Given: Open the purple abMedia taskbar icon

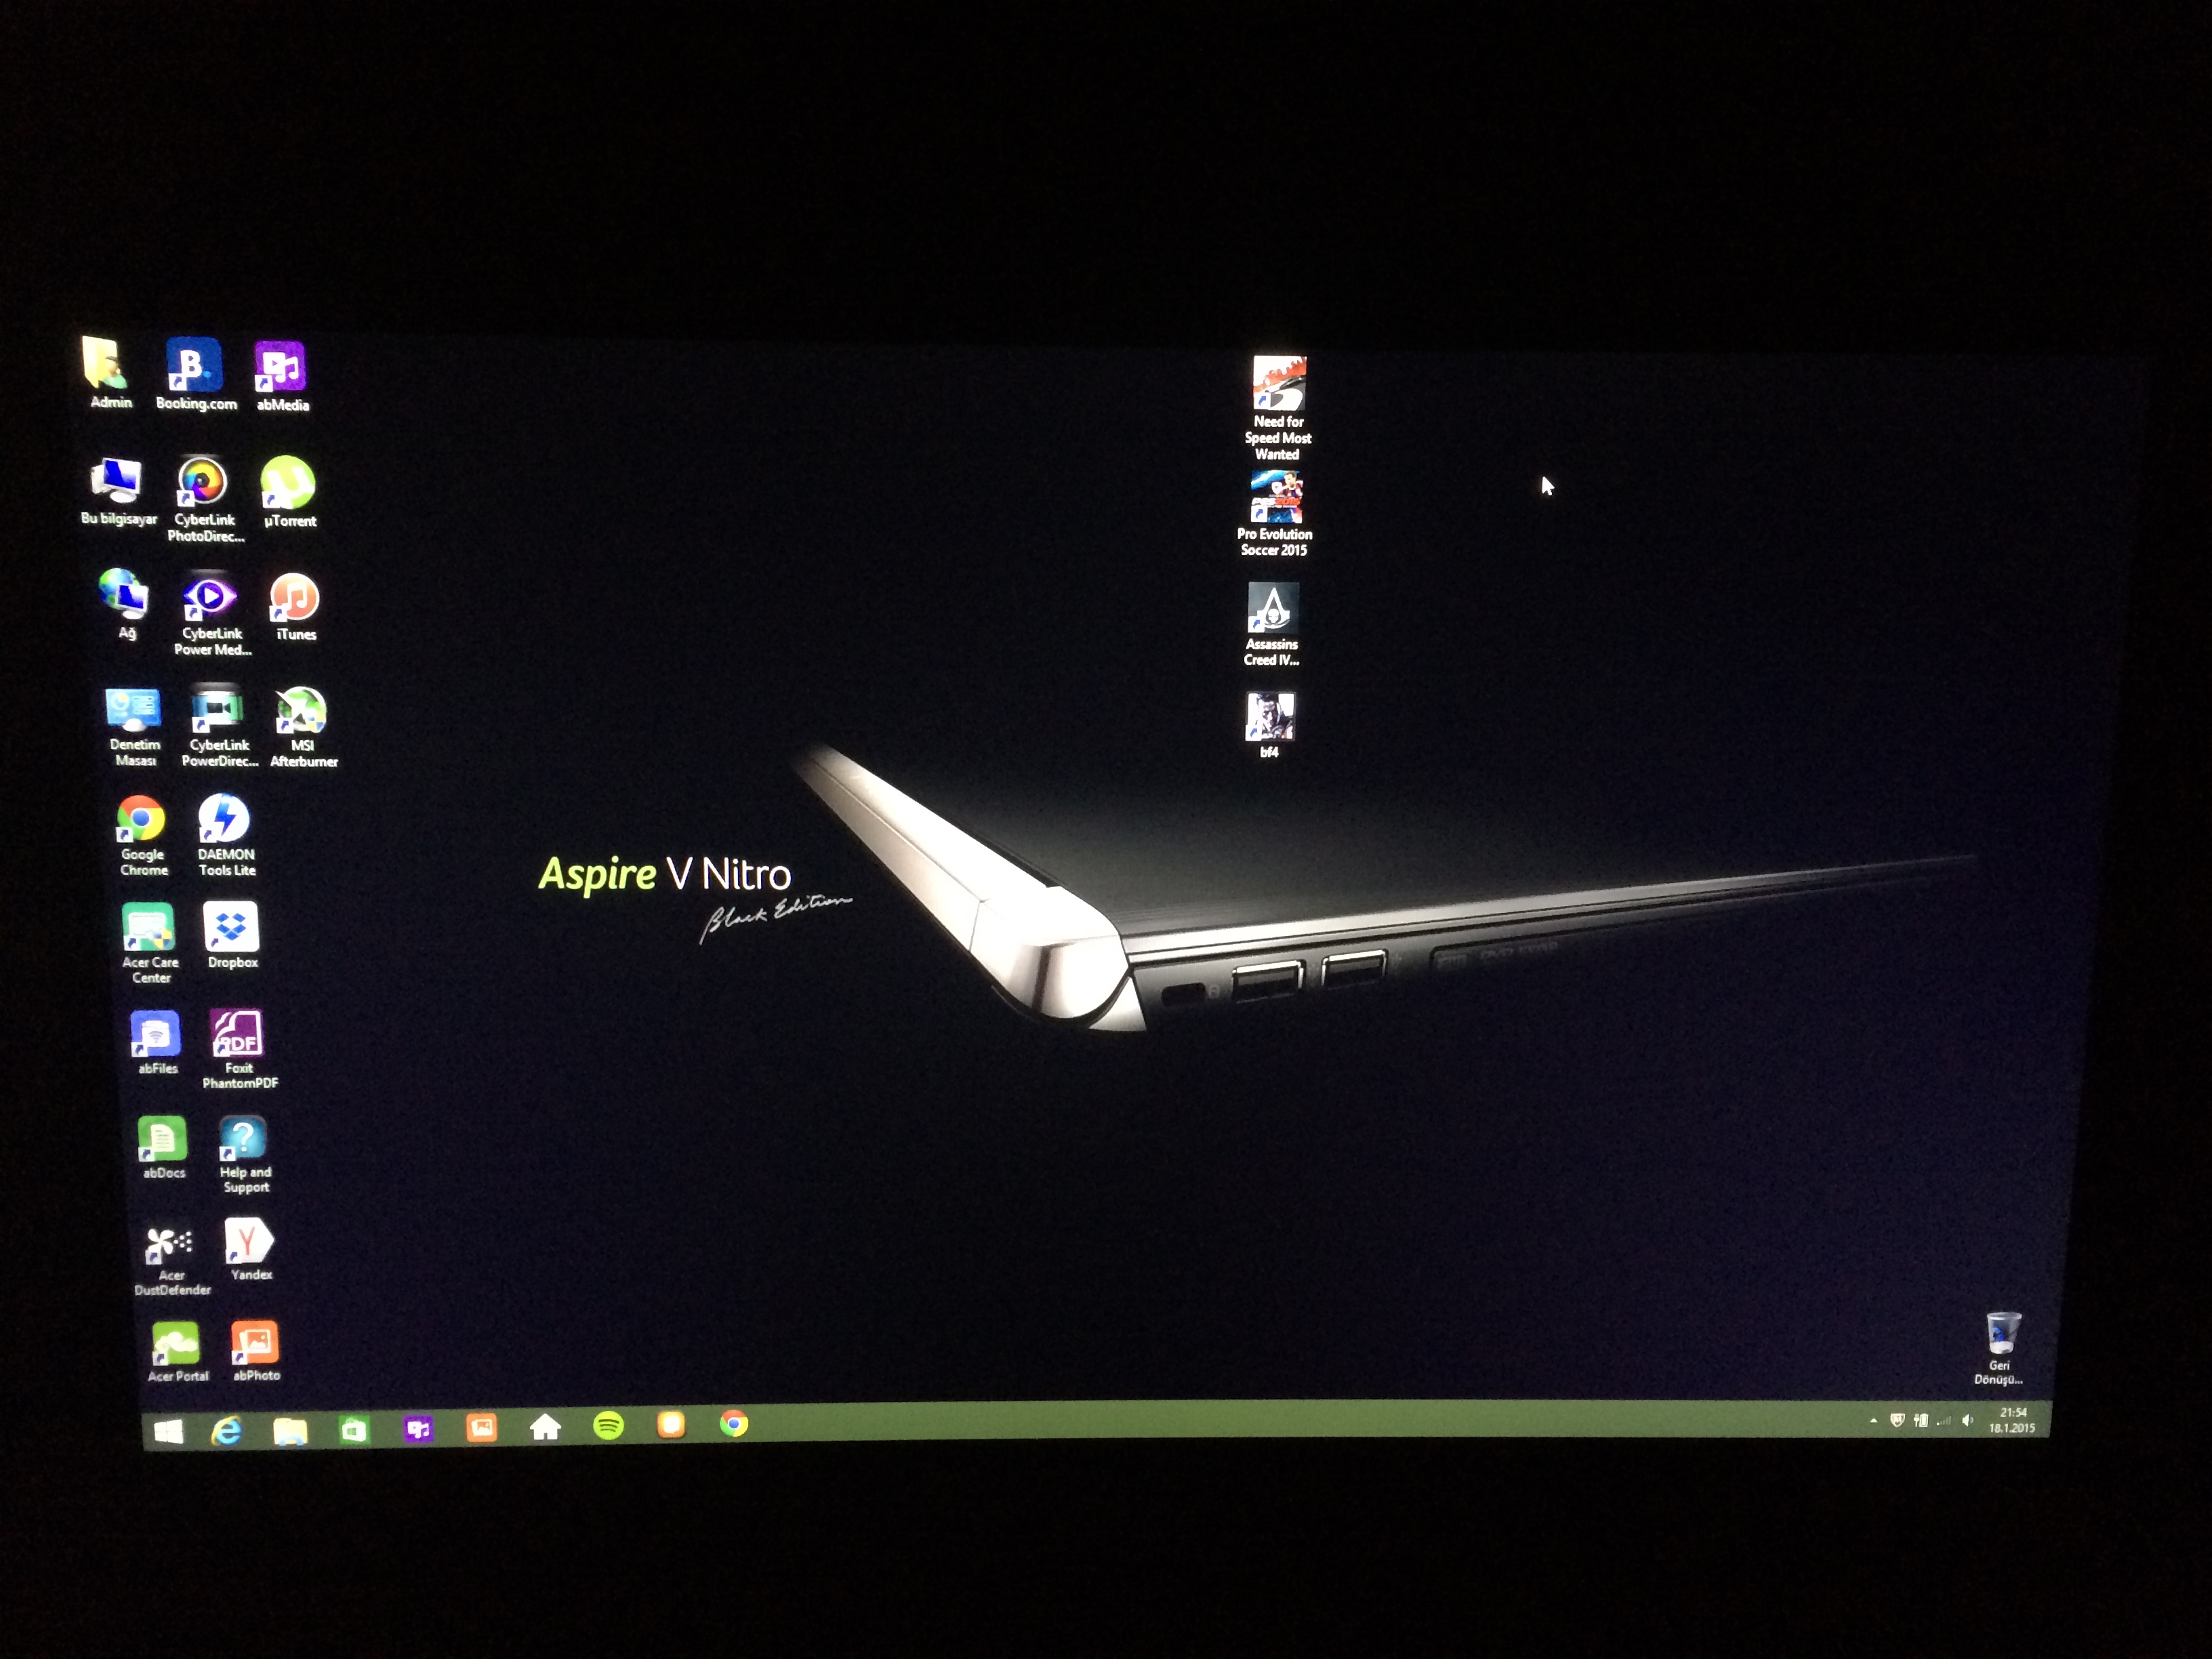Looking at the screenshot, I should [418, 1429].
